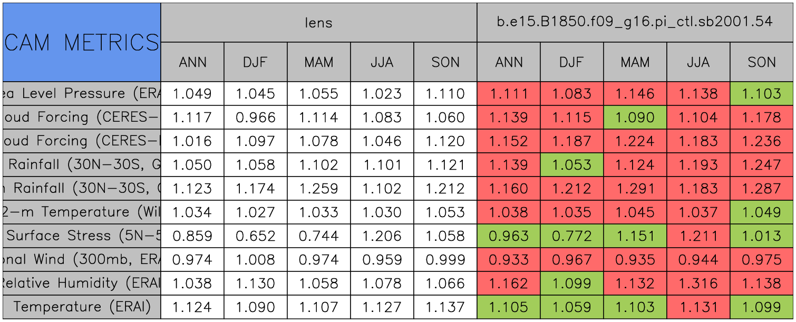Viewport: 796px width, 322px height.
Task: Click the white cell showing 1.174
Action: tap(255, 189)
